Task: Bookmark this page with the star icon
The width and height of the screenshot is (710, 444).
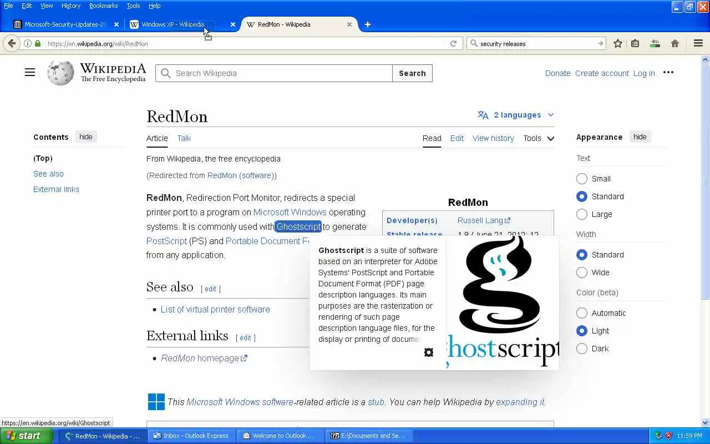Action: 618,43
